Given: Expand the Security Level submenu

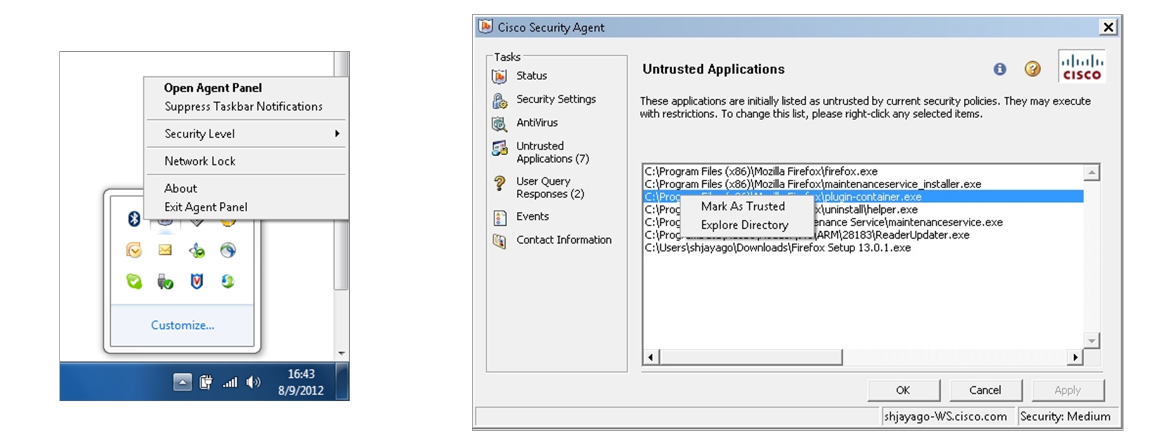Looking at the screenshot, I should pos(246,134).
